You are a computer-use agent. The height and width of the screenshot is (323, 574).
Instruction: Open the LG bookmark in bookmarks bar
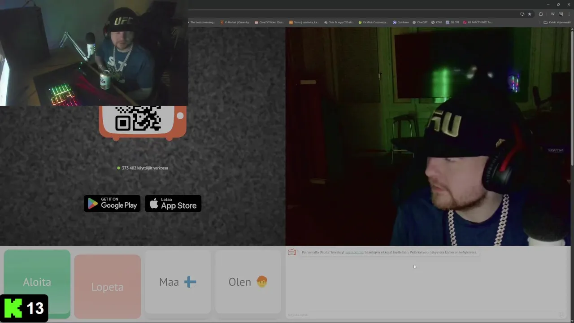(x=478, y=22)
